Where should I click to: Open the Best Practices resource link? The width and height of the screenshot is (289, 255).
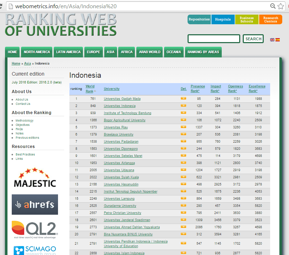point(25,154)
